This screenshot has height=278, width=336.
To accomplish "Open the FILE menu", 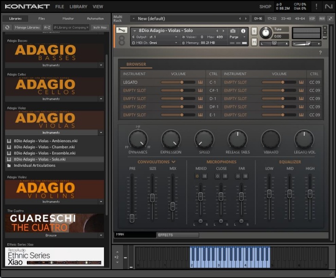I will [x=60, y=7].
